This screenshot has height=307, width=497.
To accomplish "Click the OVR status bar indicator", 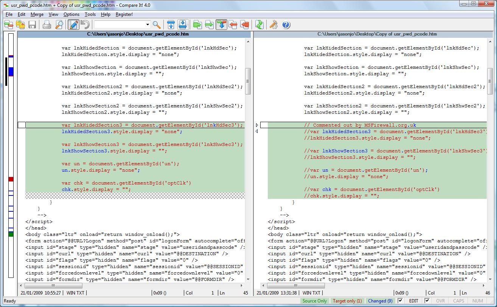I will click(x=441, y=301).
